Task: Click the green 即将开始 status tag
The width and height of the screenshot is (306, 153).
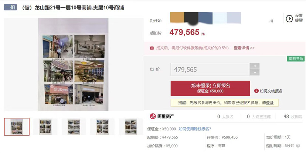Action: pyautogui.click(x=296, y=58)
